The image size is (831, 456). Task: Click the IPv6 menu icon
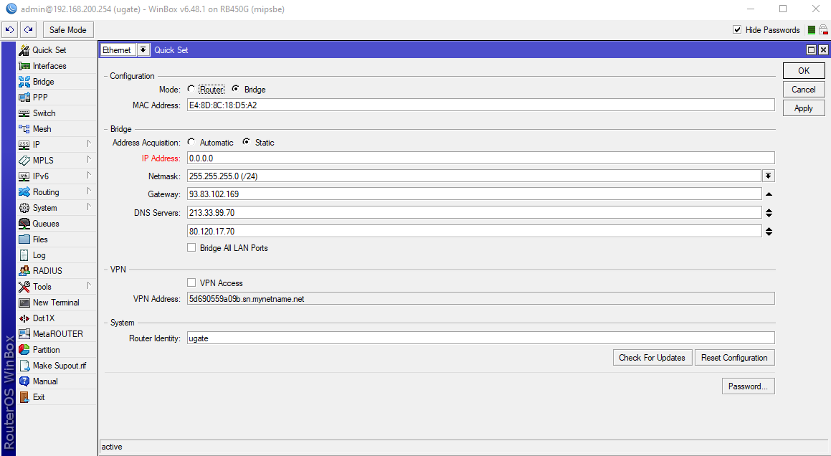click(24, 176)
